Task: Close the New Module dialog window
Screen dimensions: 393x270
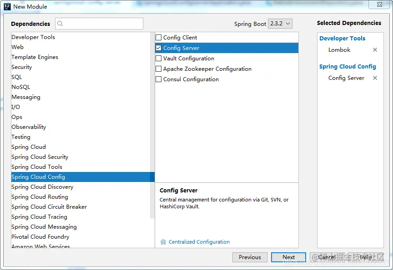Action: pos(379,5)
